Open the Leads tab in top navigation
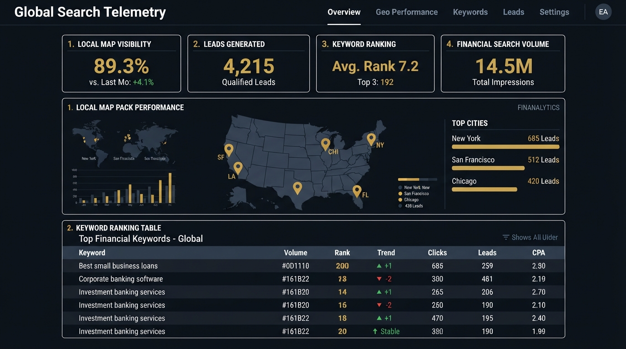This screenshot has height=349, width=626. (514, 12)
